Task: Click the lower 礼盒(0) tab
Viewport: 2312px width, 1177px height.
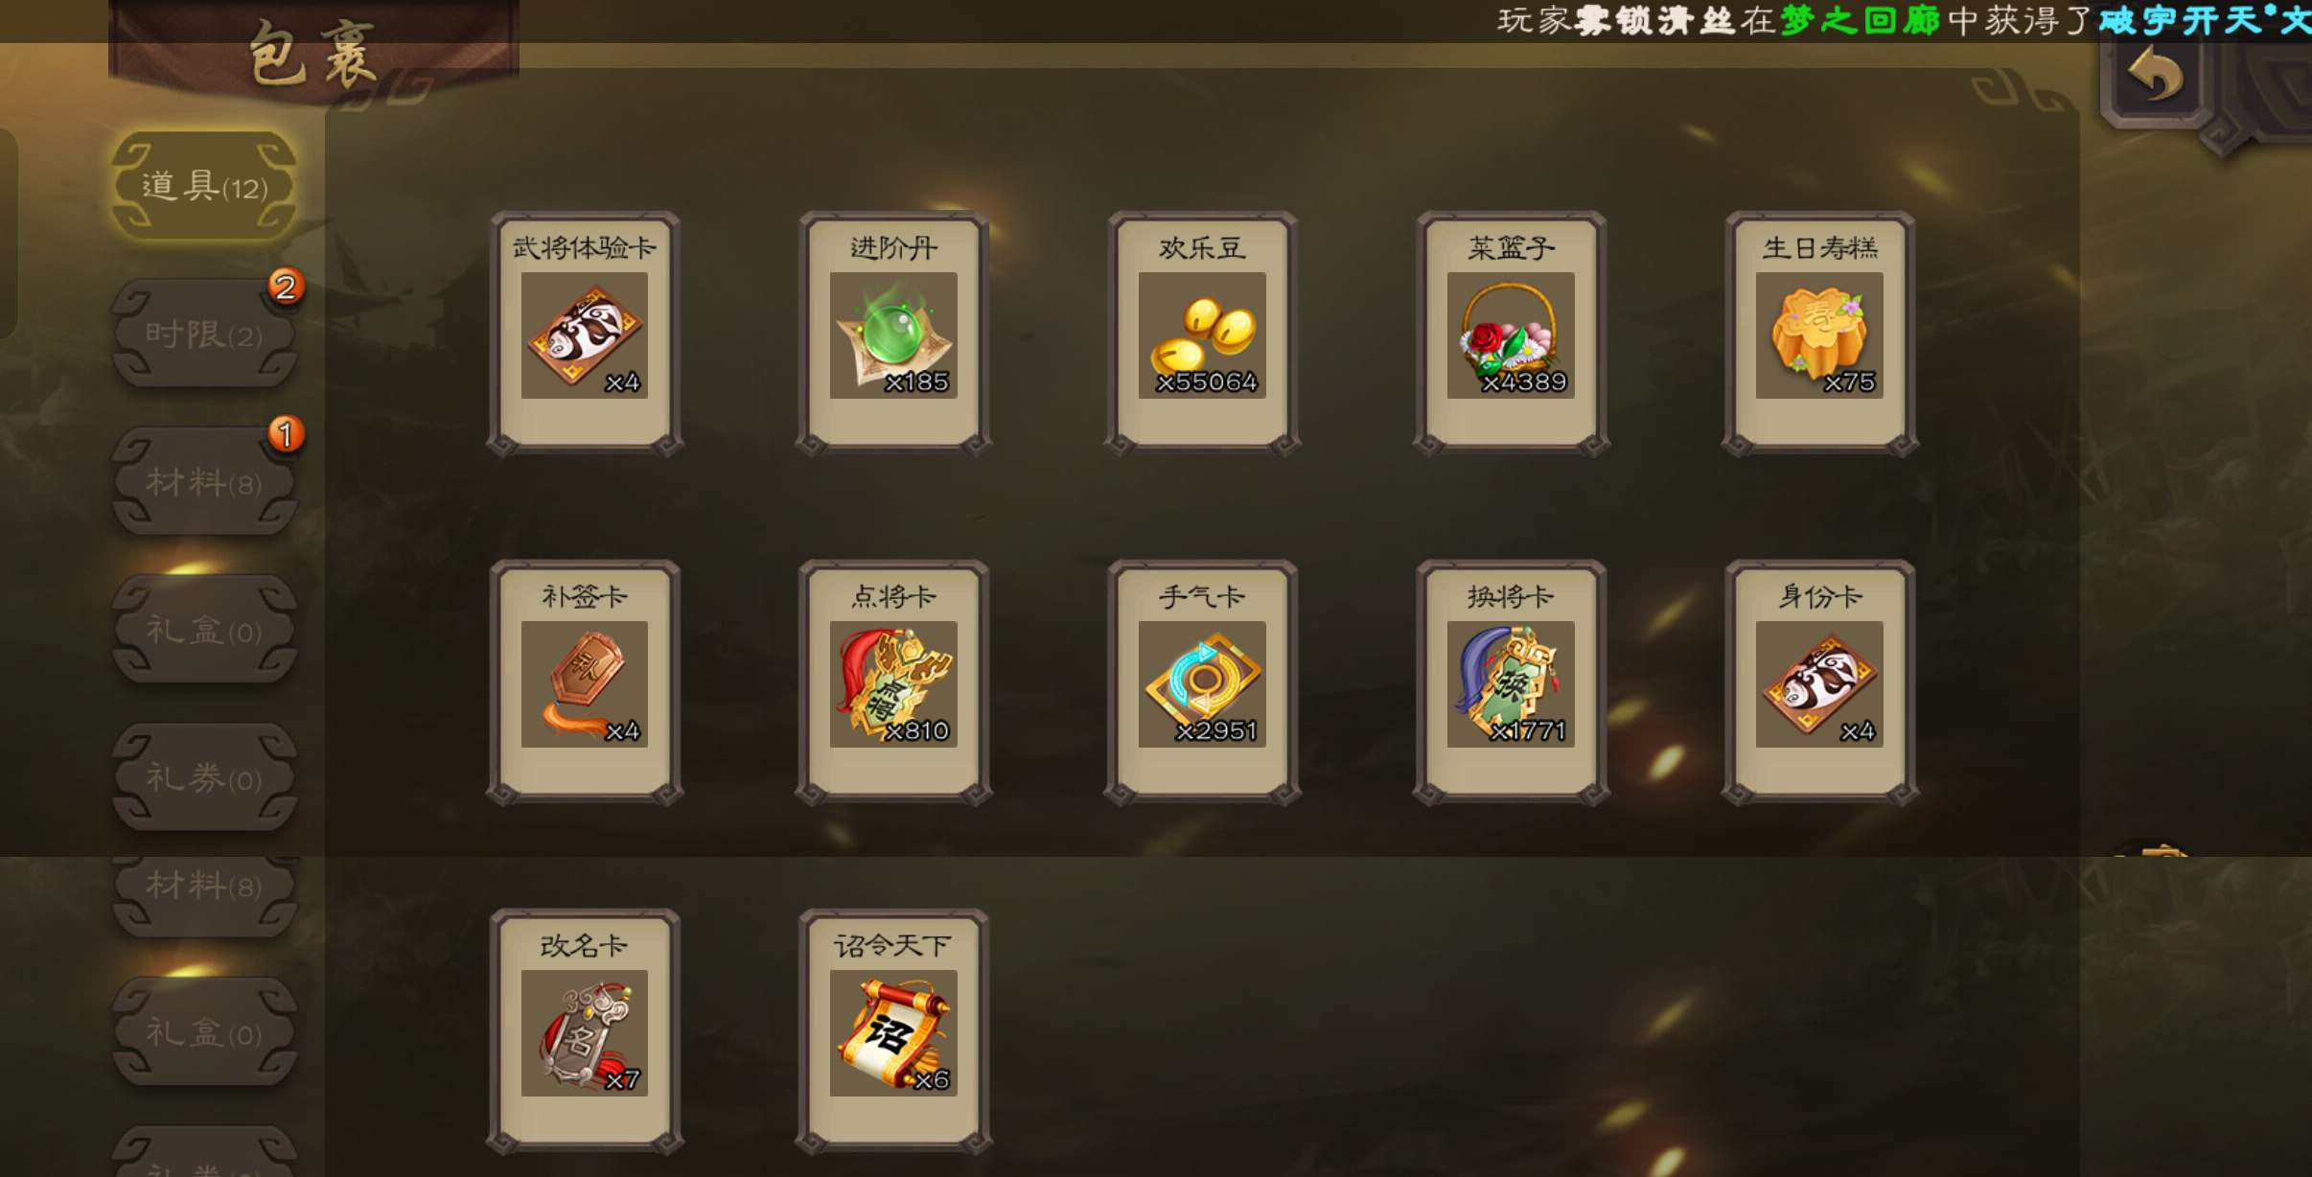Action: [204, 1032]
